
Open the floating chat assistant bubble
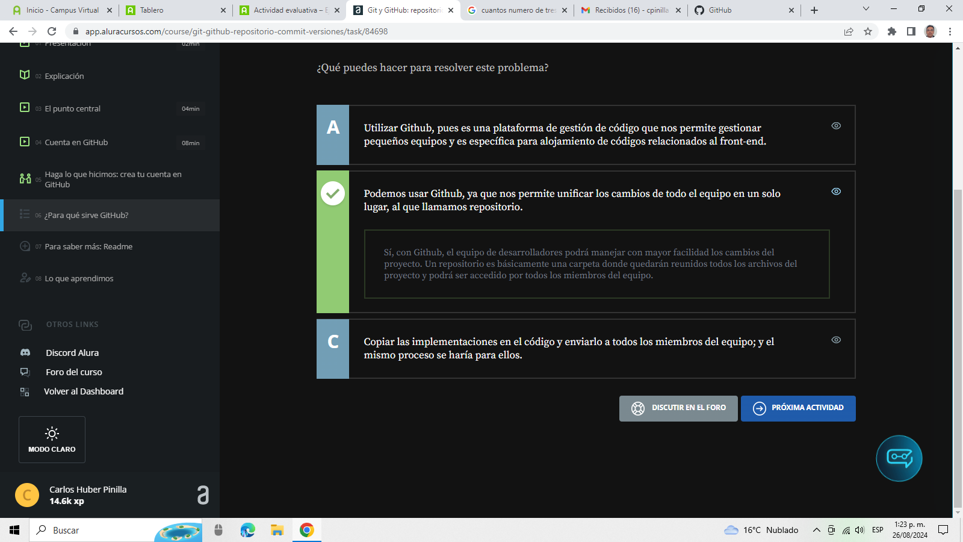899,458
